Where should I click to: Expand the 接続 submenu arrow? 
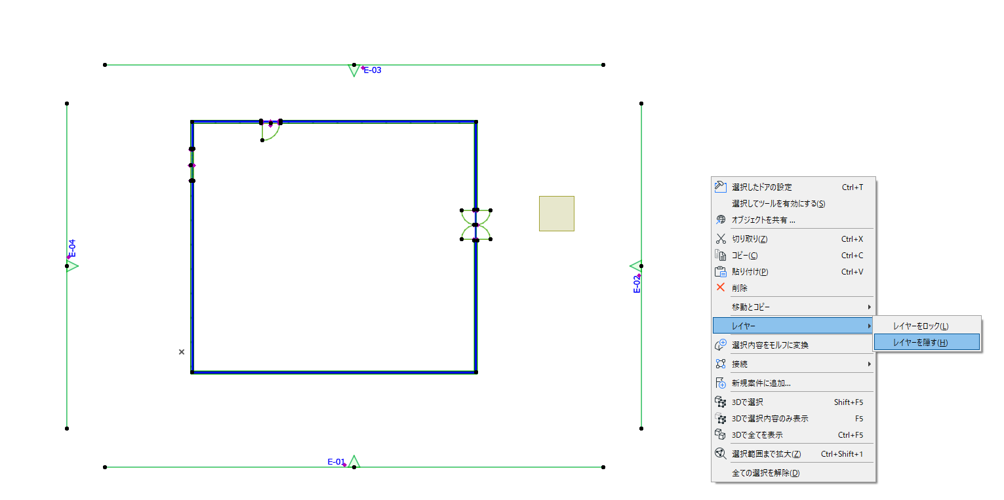coord(870,364)
